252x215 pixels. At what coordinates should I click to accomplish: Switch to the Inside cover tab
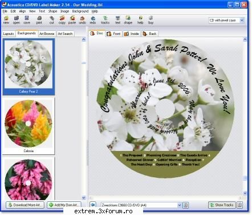coord(131,34)
